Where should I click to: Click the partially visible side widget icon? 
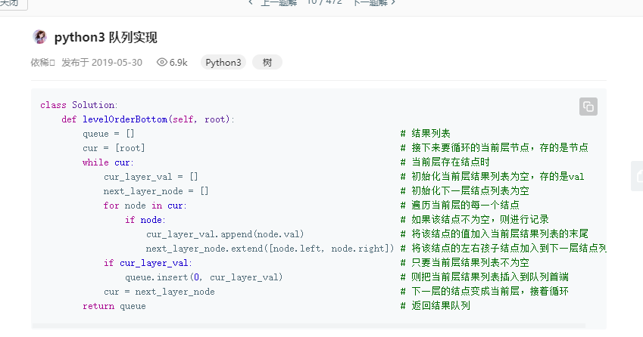coord(638,175)
